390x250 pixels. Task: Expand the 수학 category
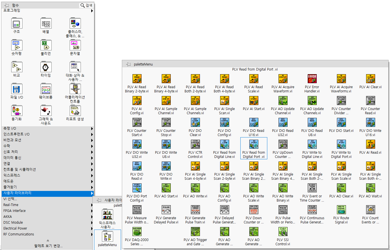(48, 146)
